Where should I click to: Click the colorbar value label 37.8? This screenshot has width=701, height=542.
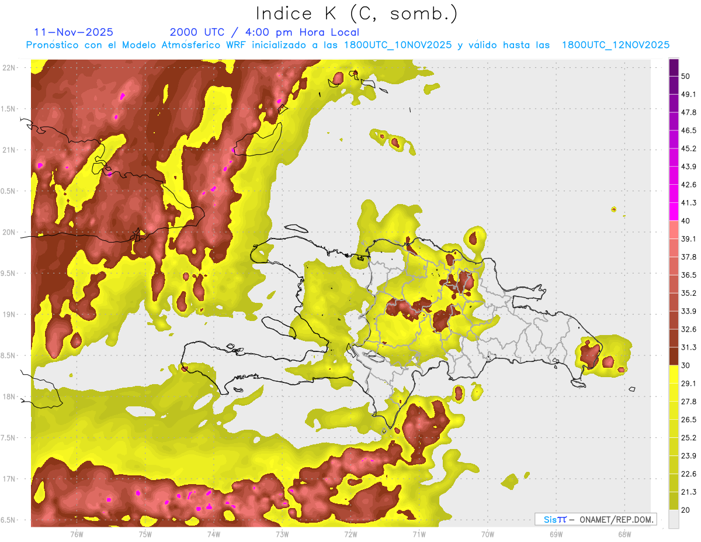pyautogui.click(x=688, y=257)
